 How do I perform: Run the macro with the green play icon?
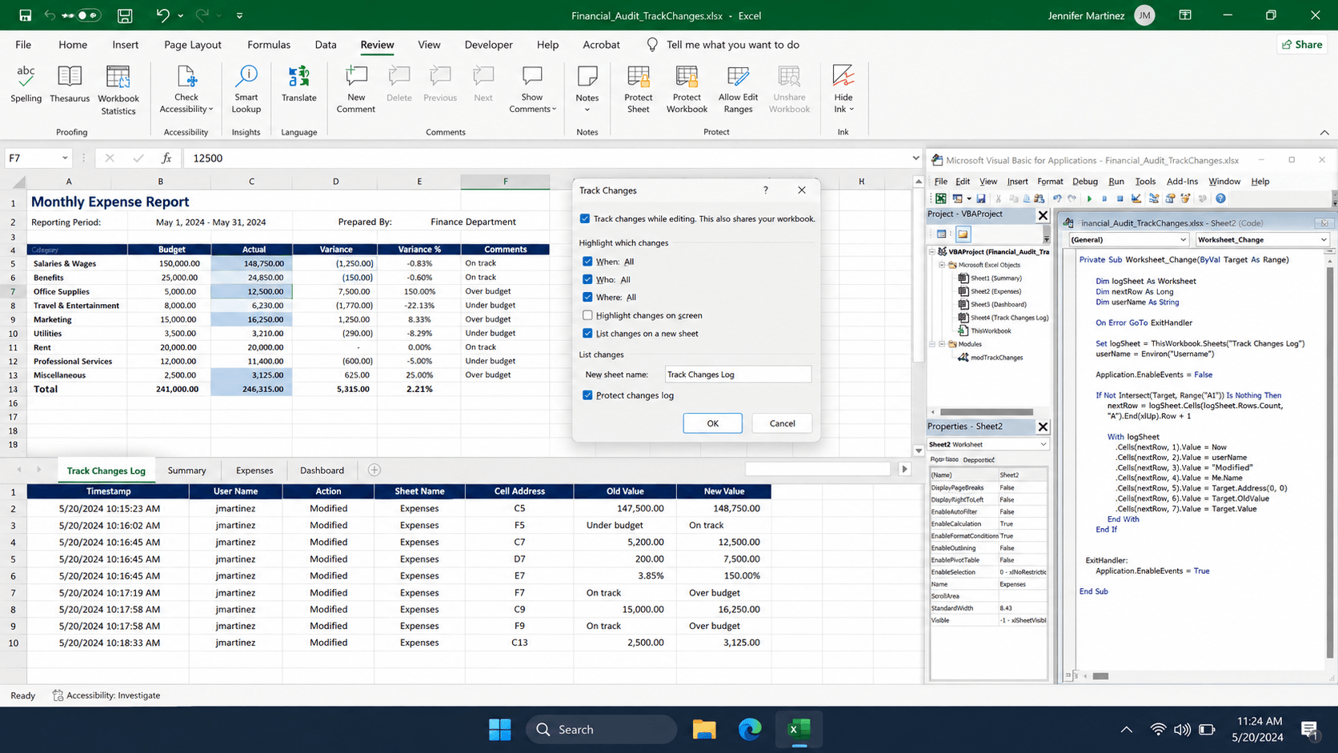pyautogui.click(x=1089, y=198)
